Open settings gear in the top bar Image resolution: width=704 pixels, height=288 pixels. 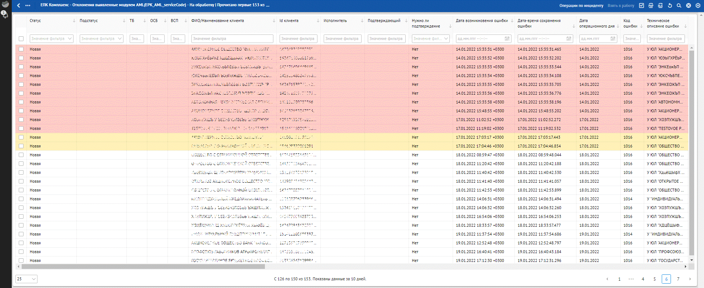(698, 6)
